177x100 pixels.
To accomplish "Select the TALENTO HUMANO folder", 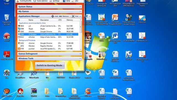I will (x=74, y=93).
